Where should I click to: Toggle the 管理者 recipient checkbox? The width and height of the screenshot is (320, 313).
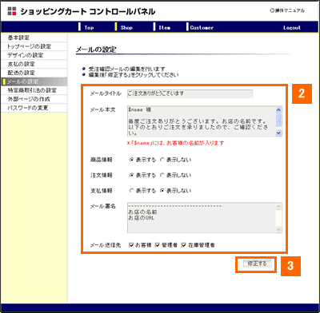(158, 245)
